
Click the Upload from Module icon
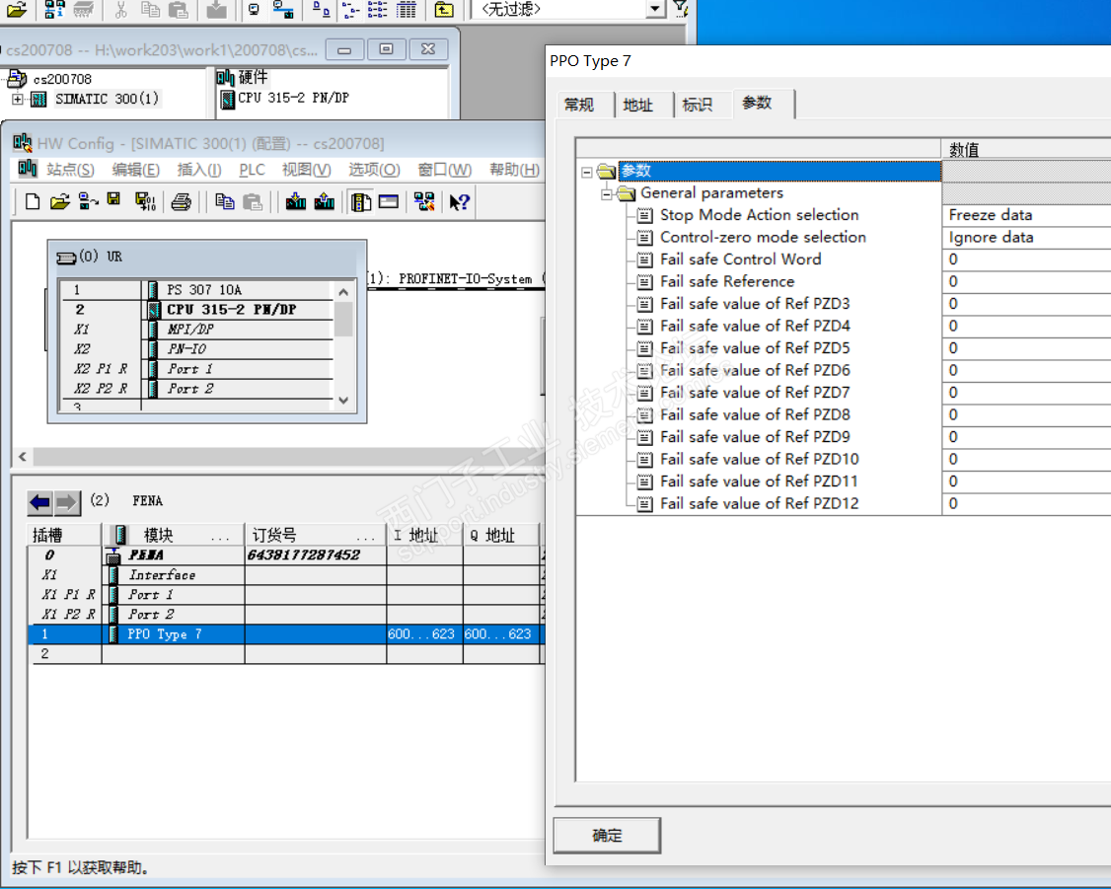[x=325, y=202]
